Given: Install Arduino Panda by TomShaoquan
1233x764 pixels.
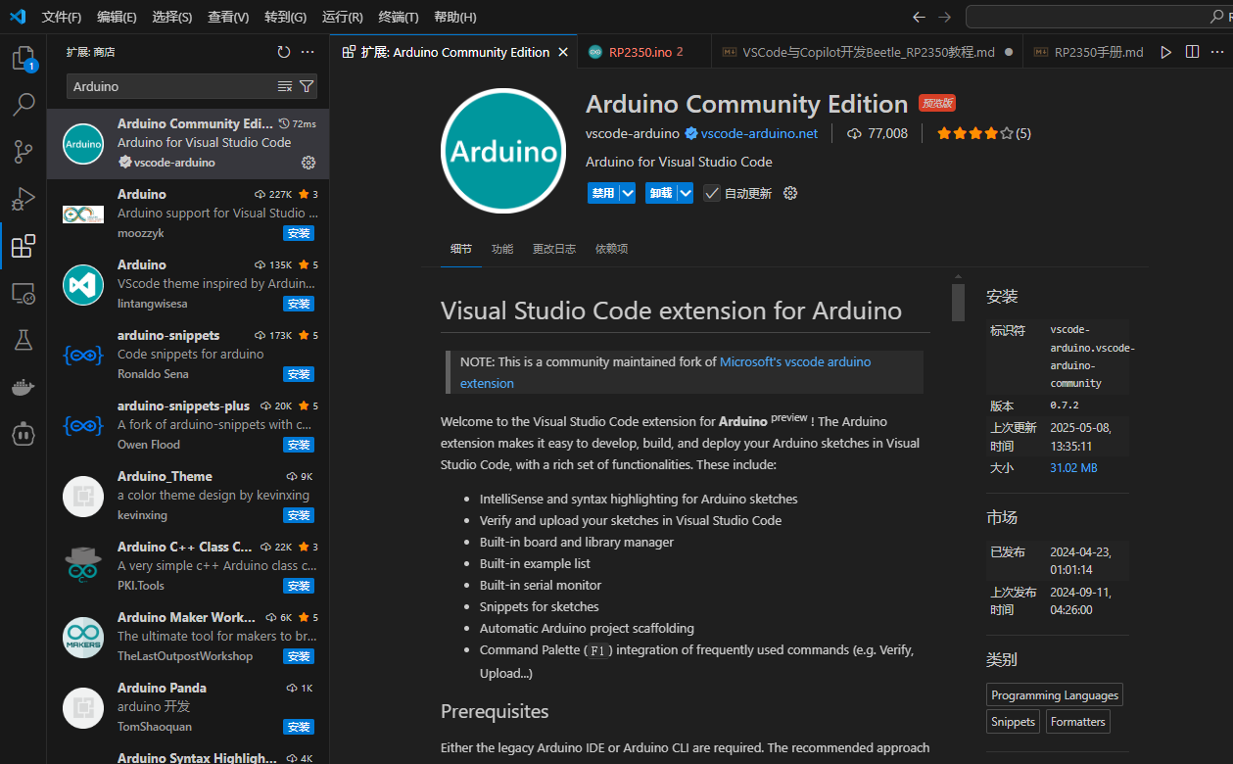Looking at the screenshot, I should (x=299, y=727).
